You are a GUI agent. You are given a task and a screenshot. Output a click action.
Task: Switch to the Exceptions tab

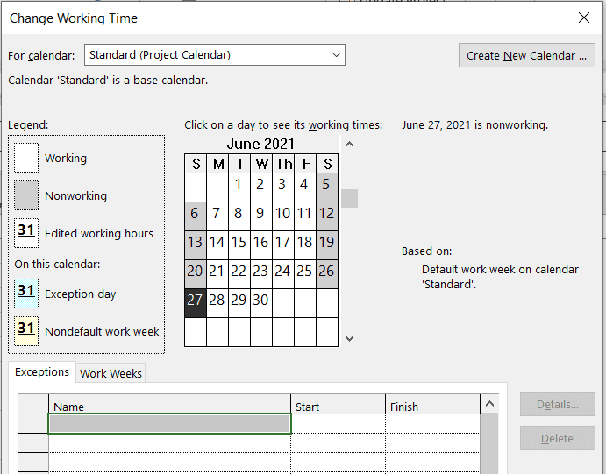(x=42, y=372)
